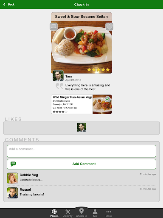Open Russel's profile avatar
The width and height of the screenshot is (163, 218).
(13, 193)
